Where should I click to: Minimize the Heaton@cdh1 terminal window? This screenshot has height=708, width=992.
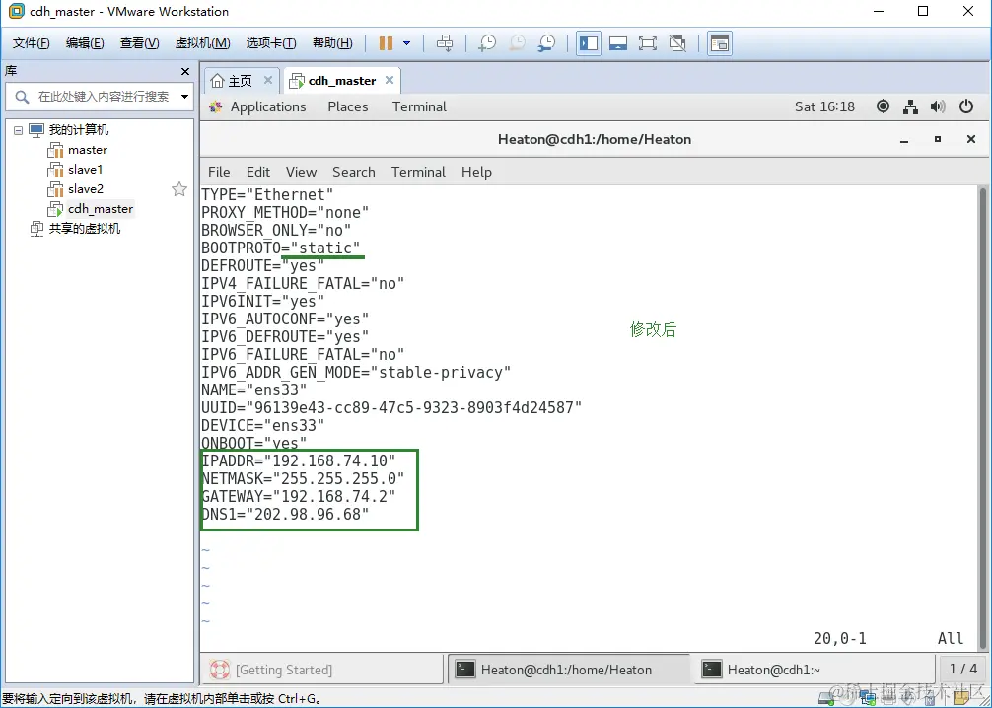click(x=904, y=140)
